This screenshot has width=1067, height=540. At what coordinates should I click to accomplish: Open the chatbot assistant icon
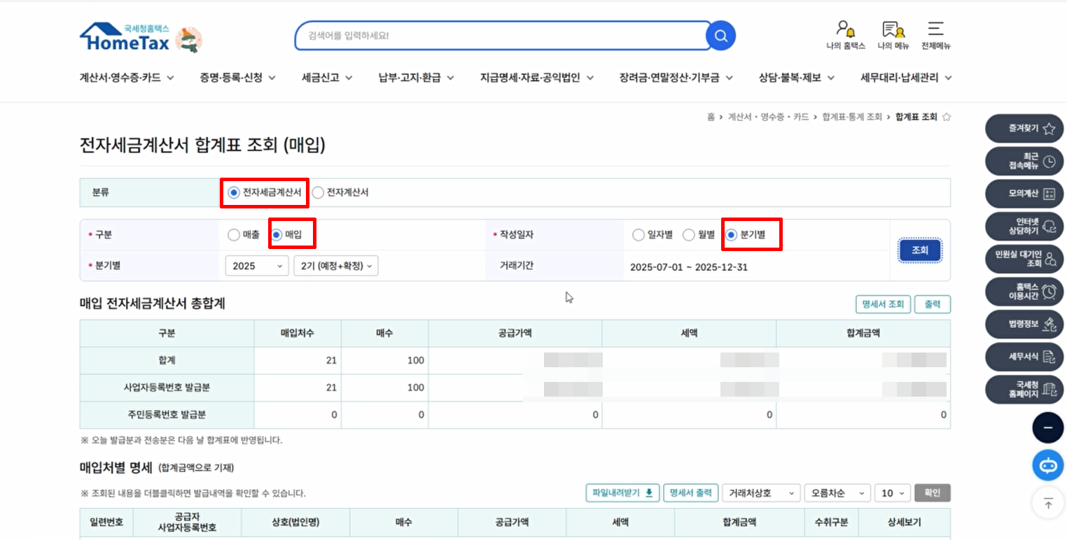coord(1047,465)
